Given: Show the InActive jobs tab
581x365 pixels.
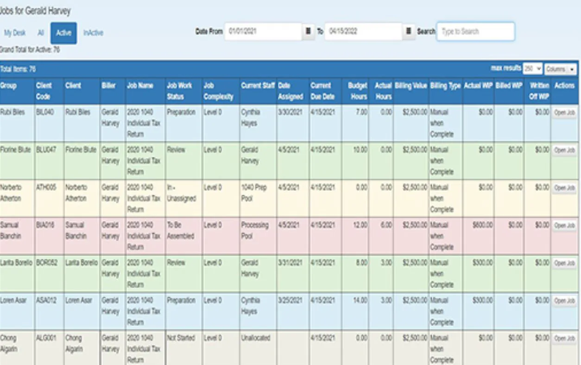Looking at the screenshot, I should pyautogui.click(x=93, y=33).
